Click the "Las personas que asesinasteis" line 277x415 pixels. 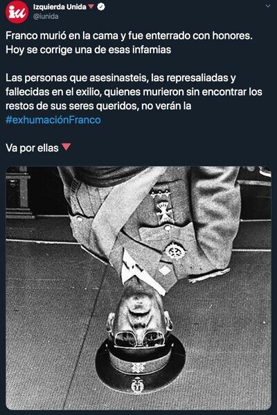click(120, 78)
